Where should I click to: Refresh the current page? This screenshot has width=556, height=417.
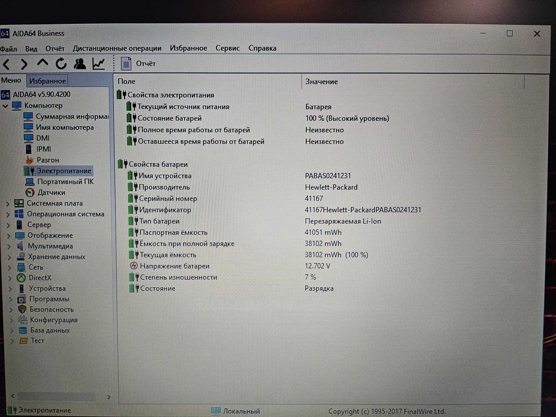(61, 64)
